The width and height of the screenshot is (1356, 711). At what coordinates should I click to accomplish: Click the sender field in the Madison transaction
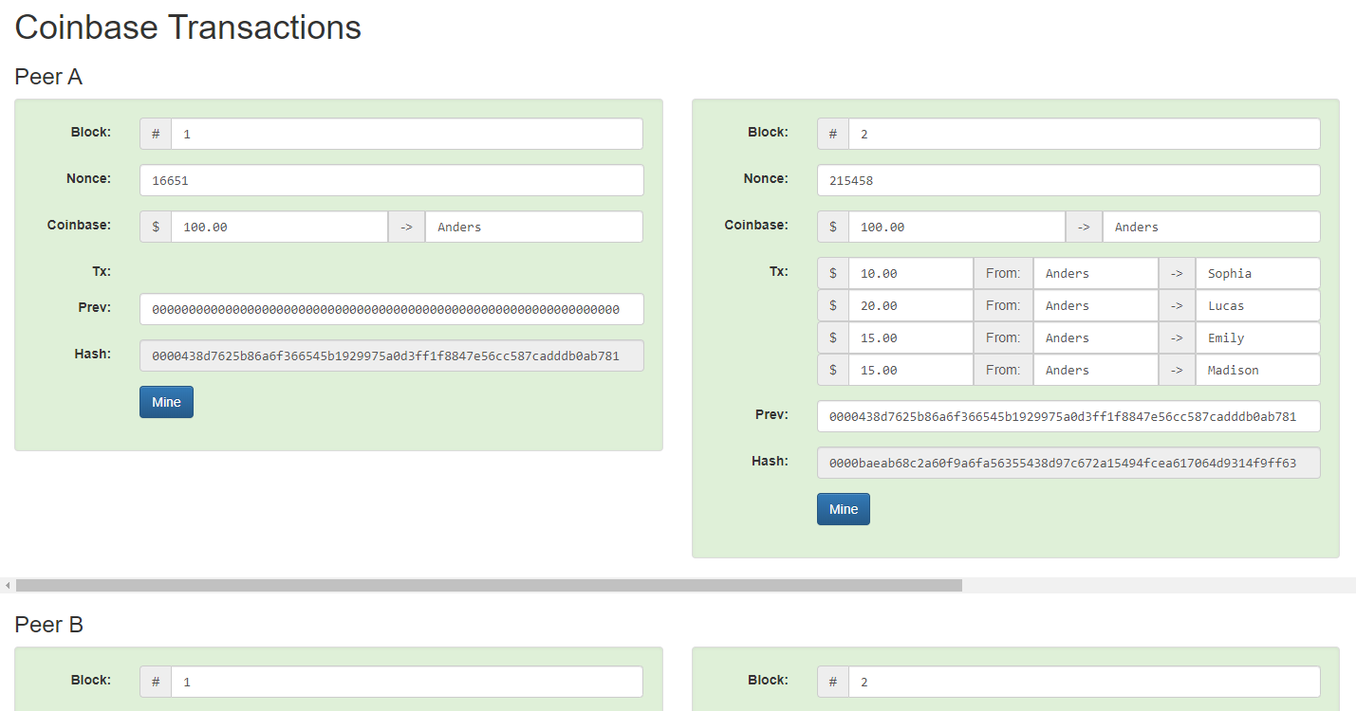pyautogui.click(x=1096, y=370)
